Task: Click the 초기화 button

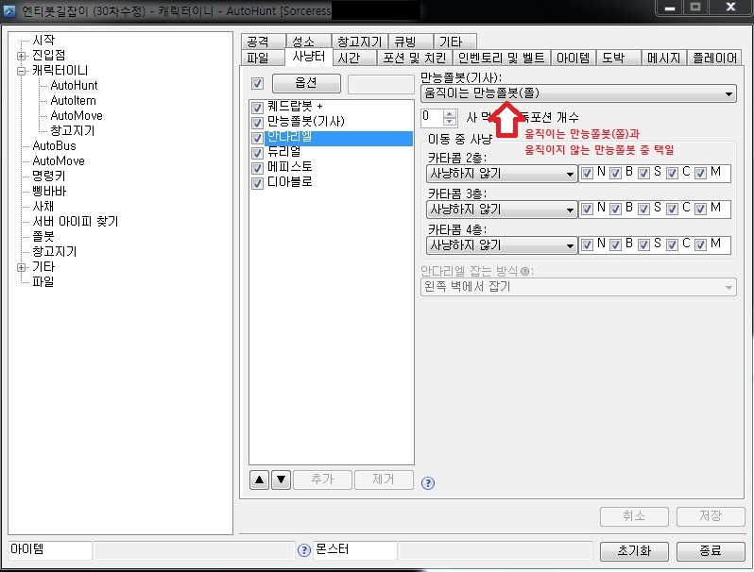Action: pyautogui.click(x=634, y=551)
